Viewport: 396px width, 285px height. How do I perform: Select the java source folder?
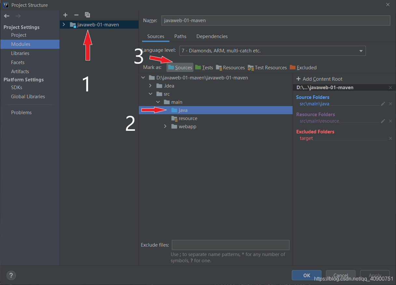[x=216, y=110]
